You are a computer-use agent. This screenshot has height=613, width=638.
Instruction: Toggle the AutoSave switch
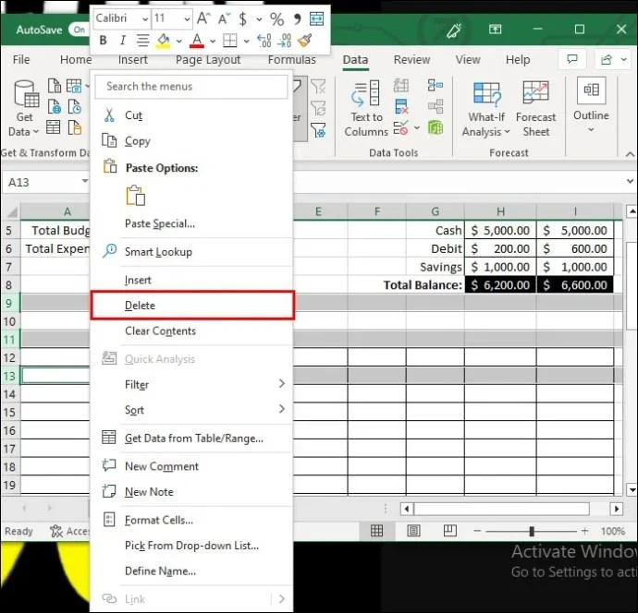click(80, 30)
